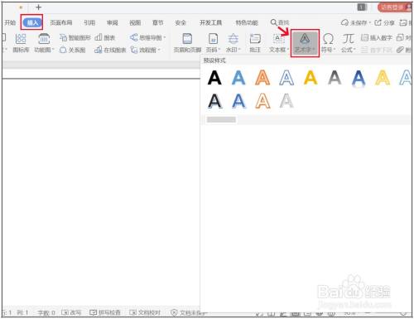Screen dimensions: 414x319
Task: Open the 水印 watermark dropdown
Action: [x=233, y=43]
